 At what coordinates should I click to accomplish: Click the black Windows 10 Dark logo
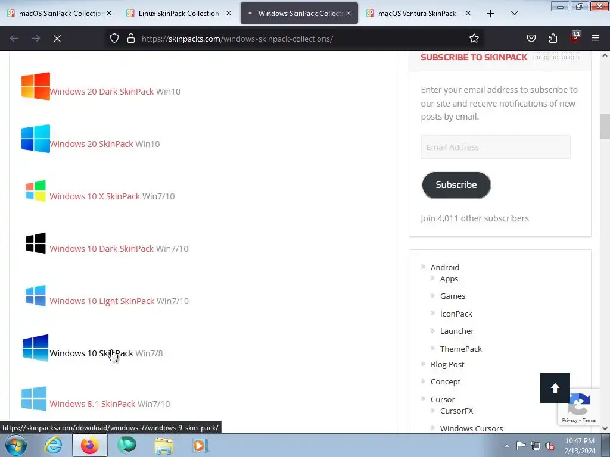[35, 243]
